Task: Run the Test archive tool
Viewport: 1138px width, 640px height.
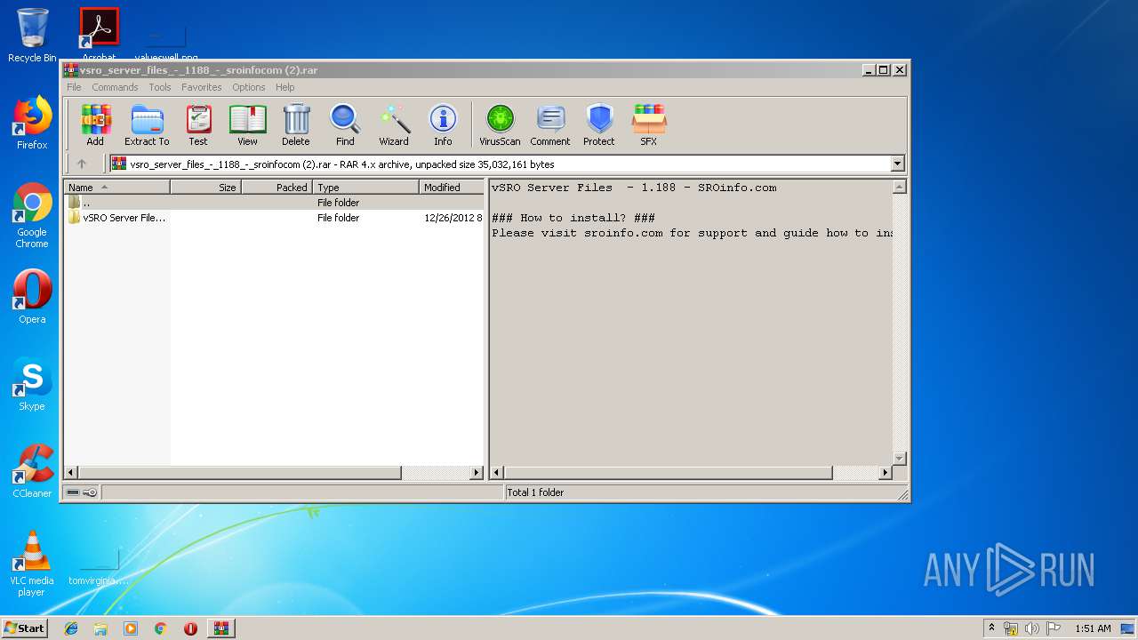Action: [x=198, y=124]
